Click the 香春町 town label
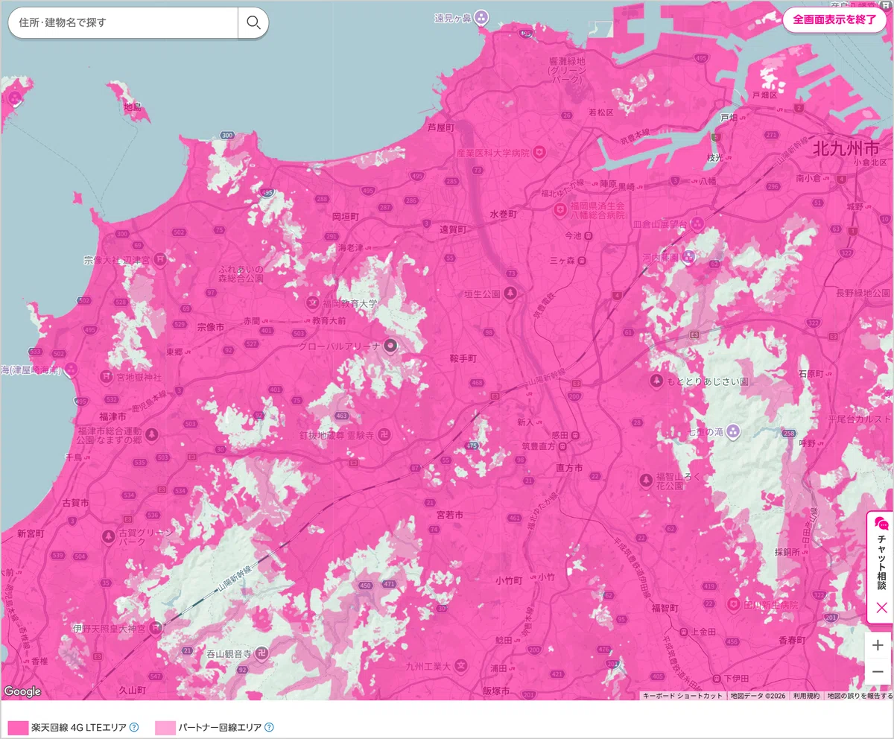The image size is (894, 739). pos(792,641)
